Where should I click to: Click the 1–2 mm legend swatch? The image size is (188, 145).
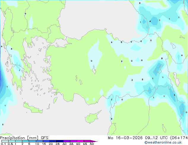coord(19,141)
